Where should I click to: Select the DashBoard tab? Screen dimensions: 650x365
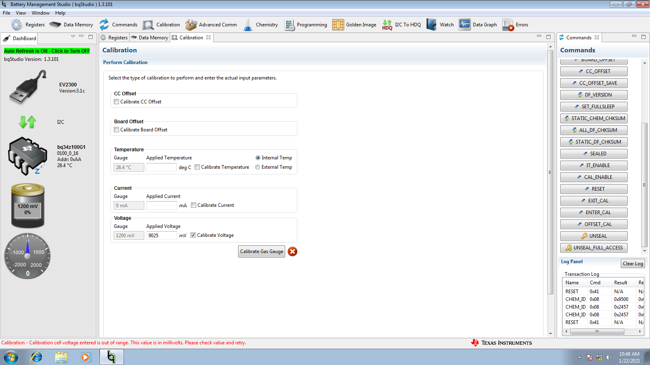pos(20,39)
